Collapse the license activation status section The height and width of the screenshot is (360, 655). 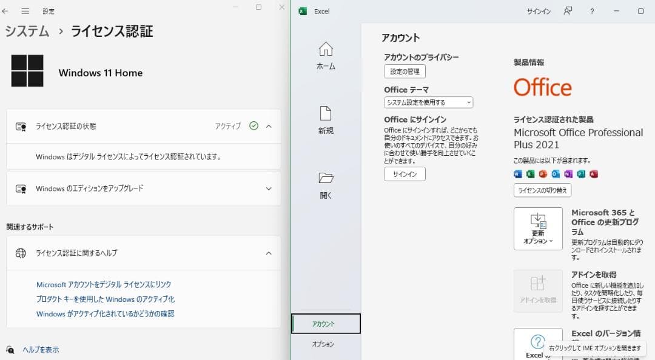[269, 126]
